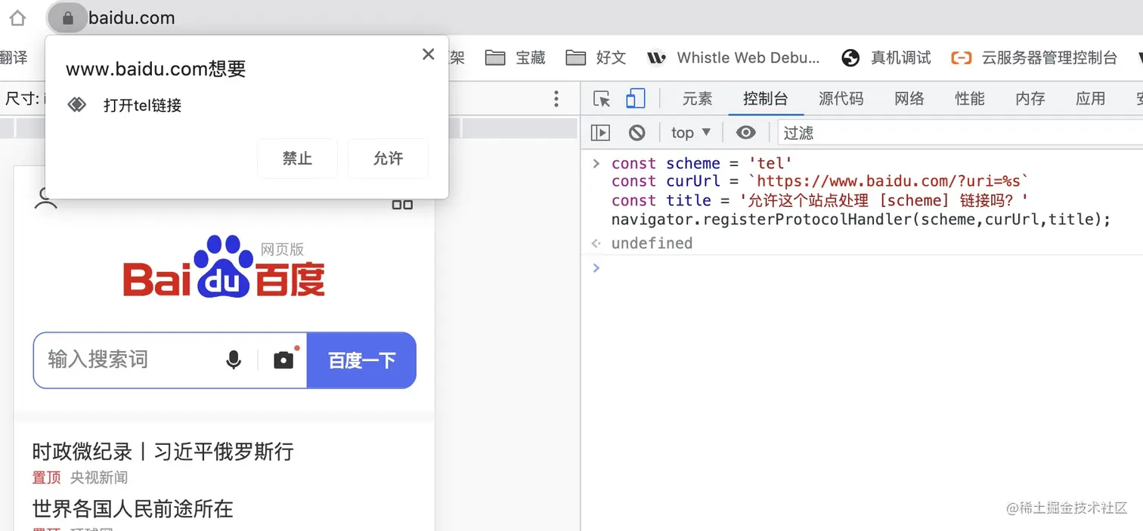Click the const scheme = 'tel' line
The image size is (1143, 531).
click(x=702, y=163)
